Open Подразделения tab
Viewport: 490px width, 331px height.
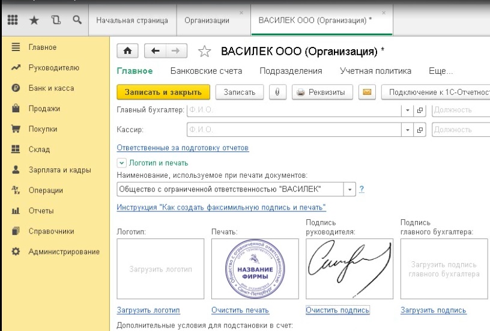[x=291, y=71]
